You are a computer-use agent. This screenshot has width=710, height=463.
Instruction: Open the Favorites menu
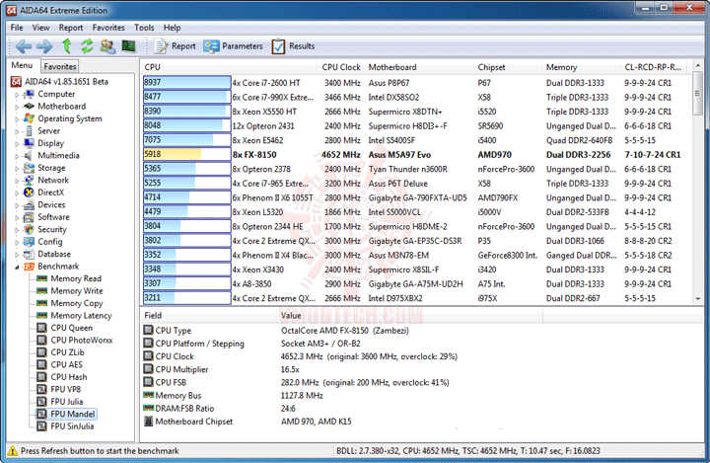(108, 28)
